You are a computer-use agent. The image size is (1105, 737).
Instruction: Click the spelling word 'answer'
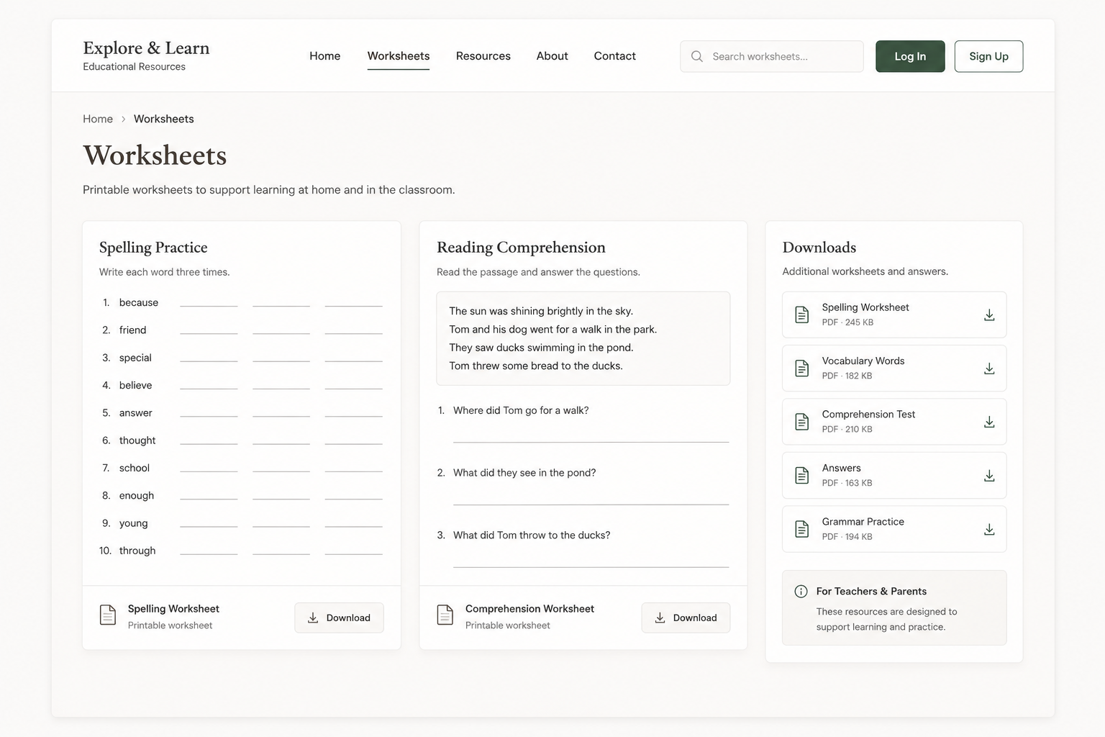(x=135, y=413)
